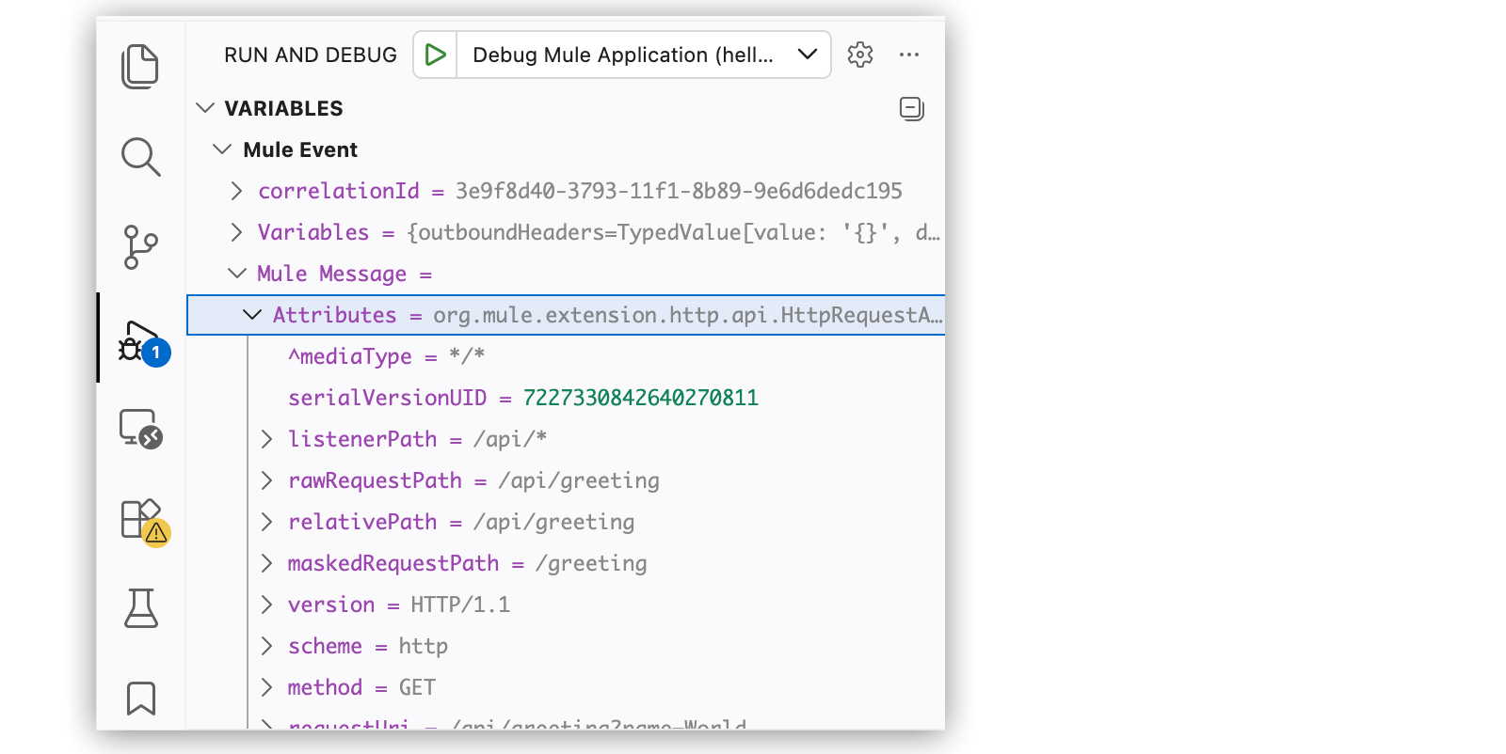Expand the maskedRequestPath attribute
The image size is (1506, 754).
[266, 563]
